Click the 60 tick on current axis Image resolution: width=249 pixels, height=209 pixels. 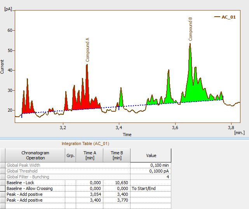(x=10, y=30)
